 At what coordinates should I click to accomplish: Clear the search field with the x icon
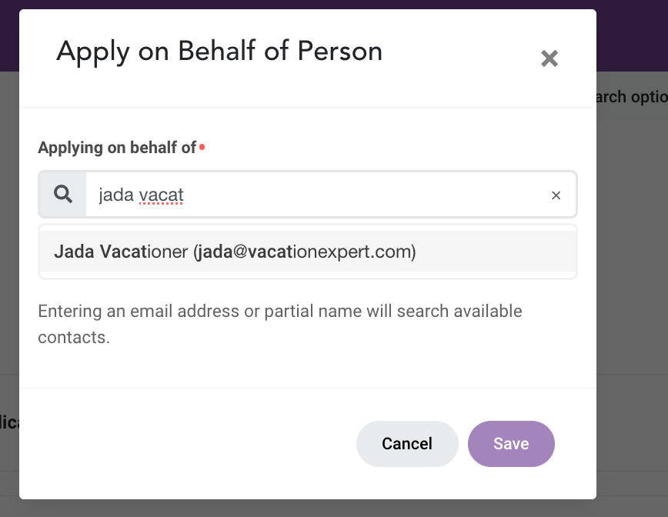click(556, 195)
